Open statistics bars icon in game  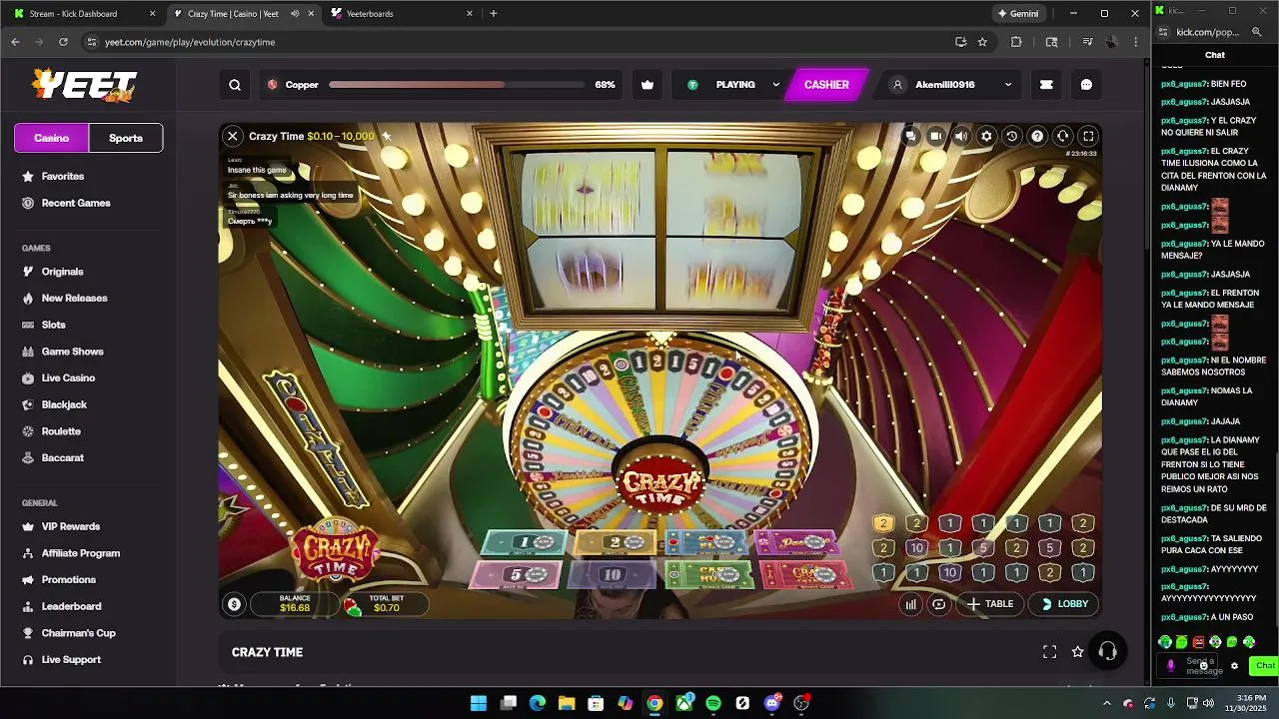coord(910,604)
